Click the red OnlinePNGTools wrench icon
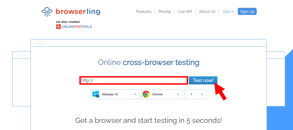 (59, 27)
